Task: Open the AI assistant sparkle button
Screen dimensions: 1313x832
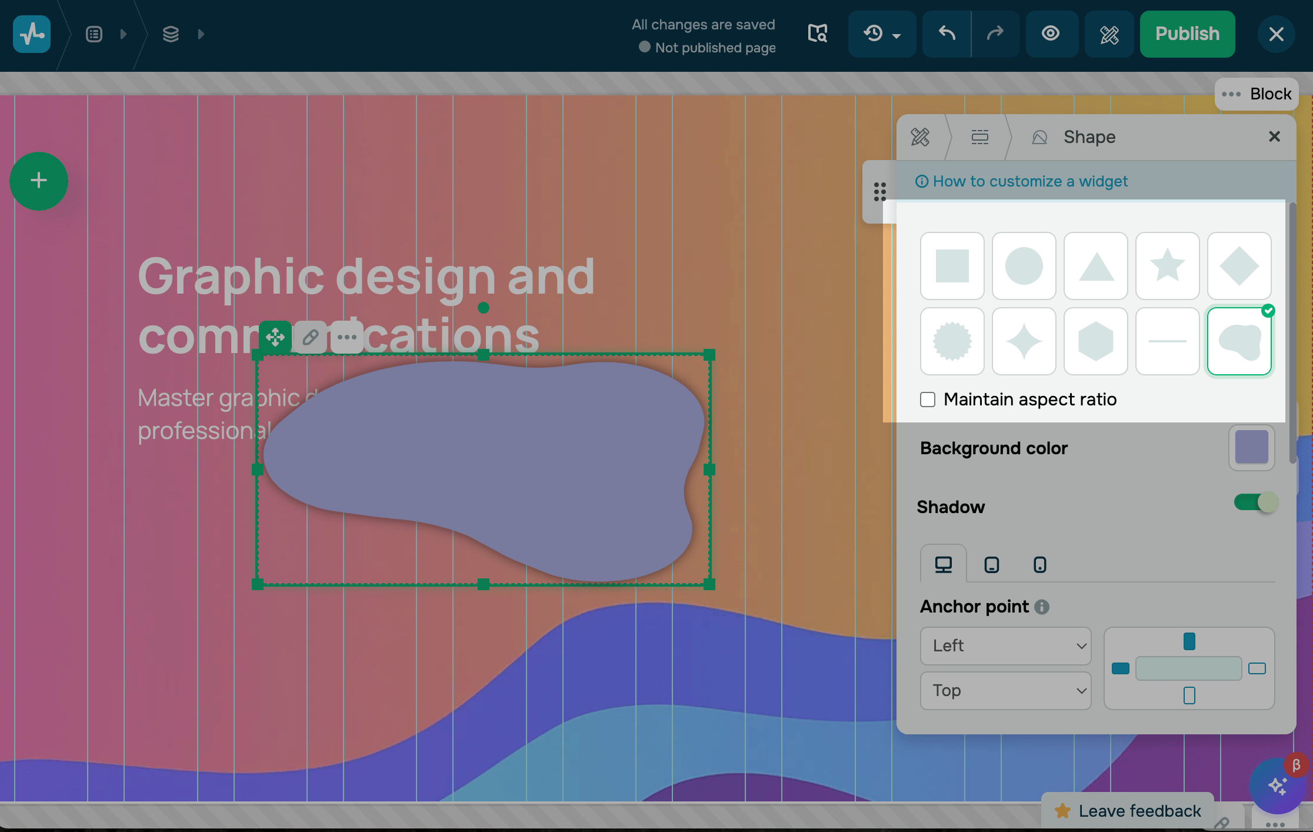Action: [x=1277, y=786]
